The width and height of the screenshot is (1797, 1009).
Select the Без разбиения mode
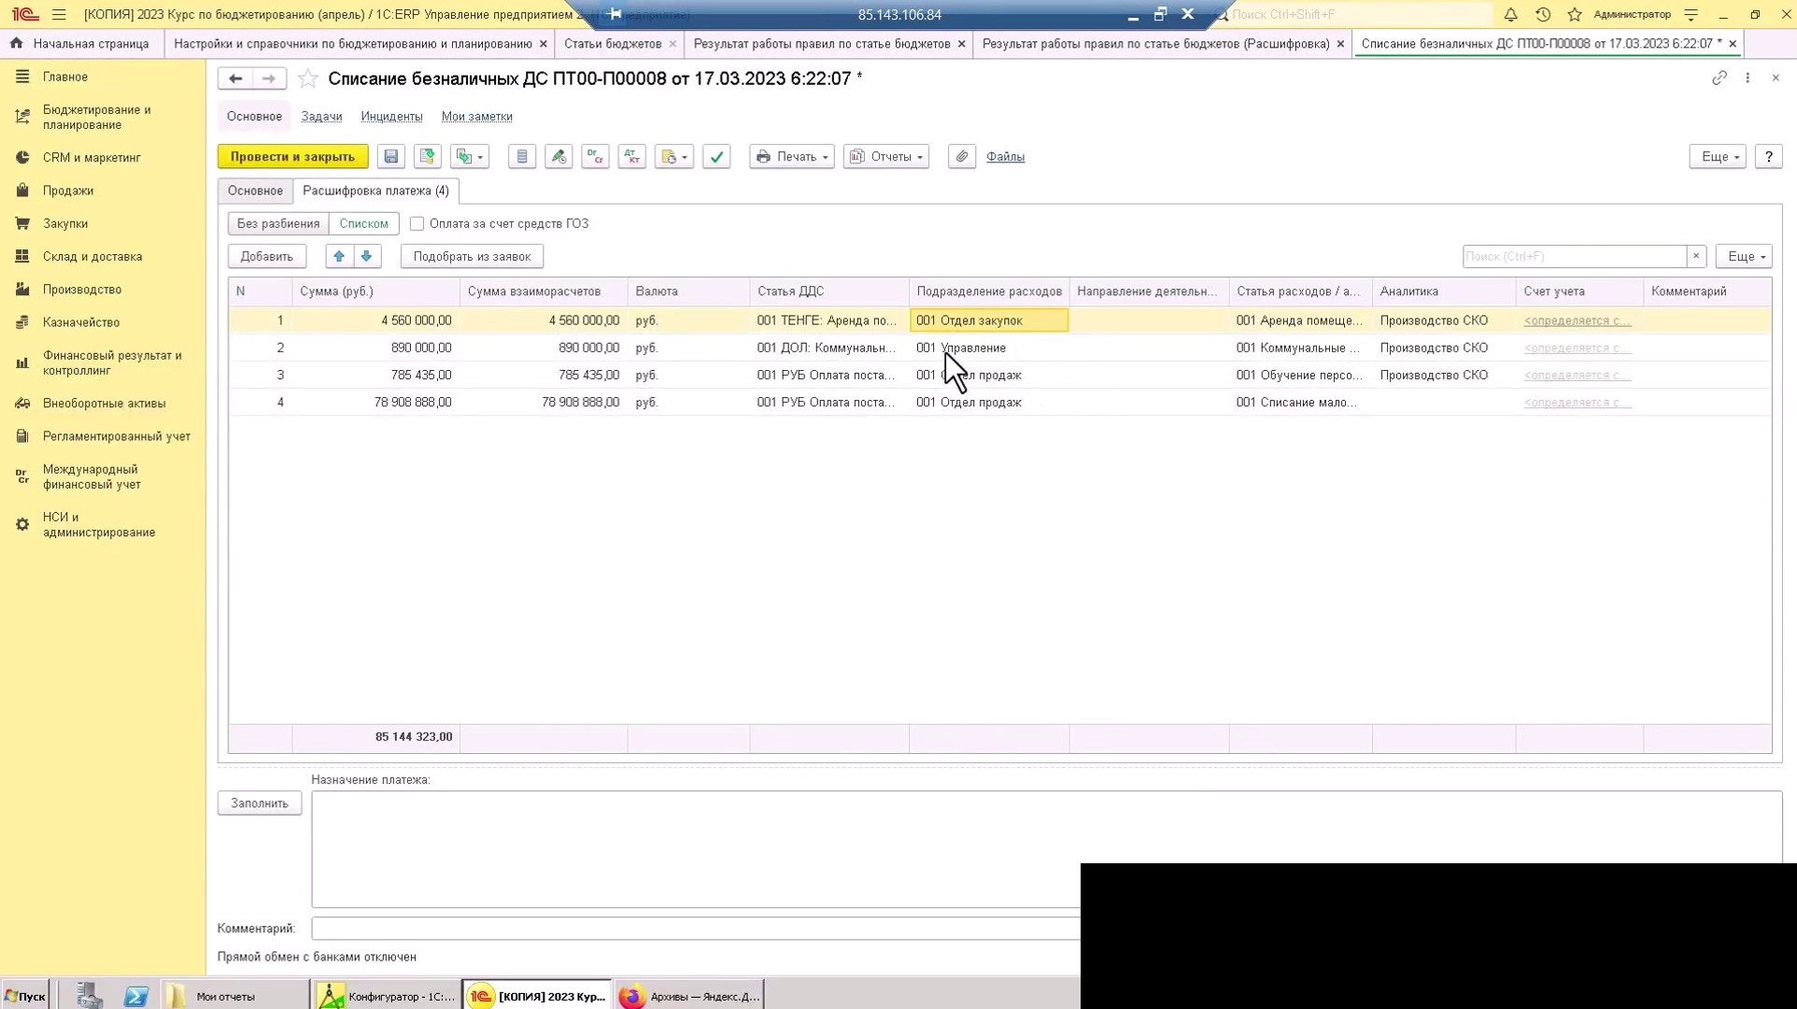278,223
